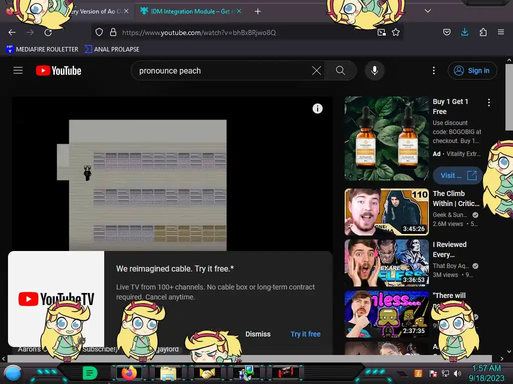Image resolution: width=513 pixels, height=384 pixels.
Task: Click the network tray icon
Action: [445, 373]
